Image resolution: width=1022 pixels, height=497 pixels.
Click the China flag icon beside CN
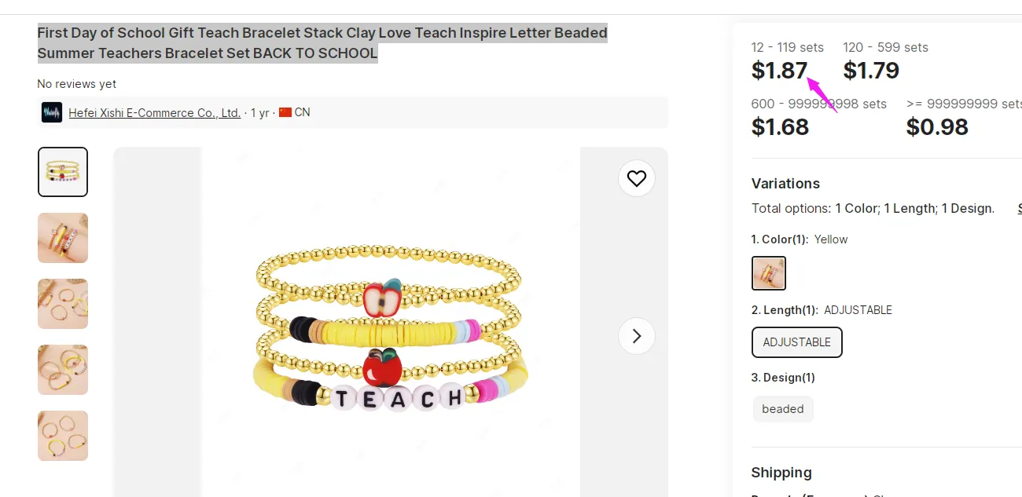(285, 112)
